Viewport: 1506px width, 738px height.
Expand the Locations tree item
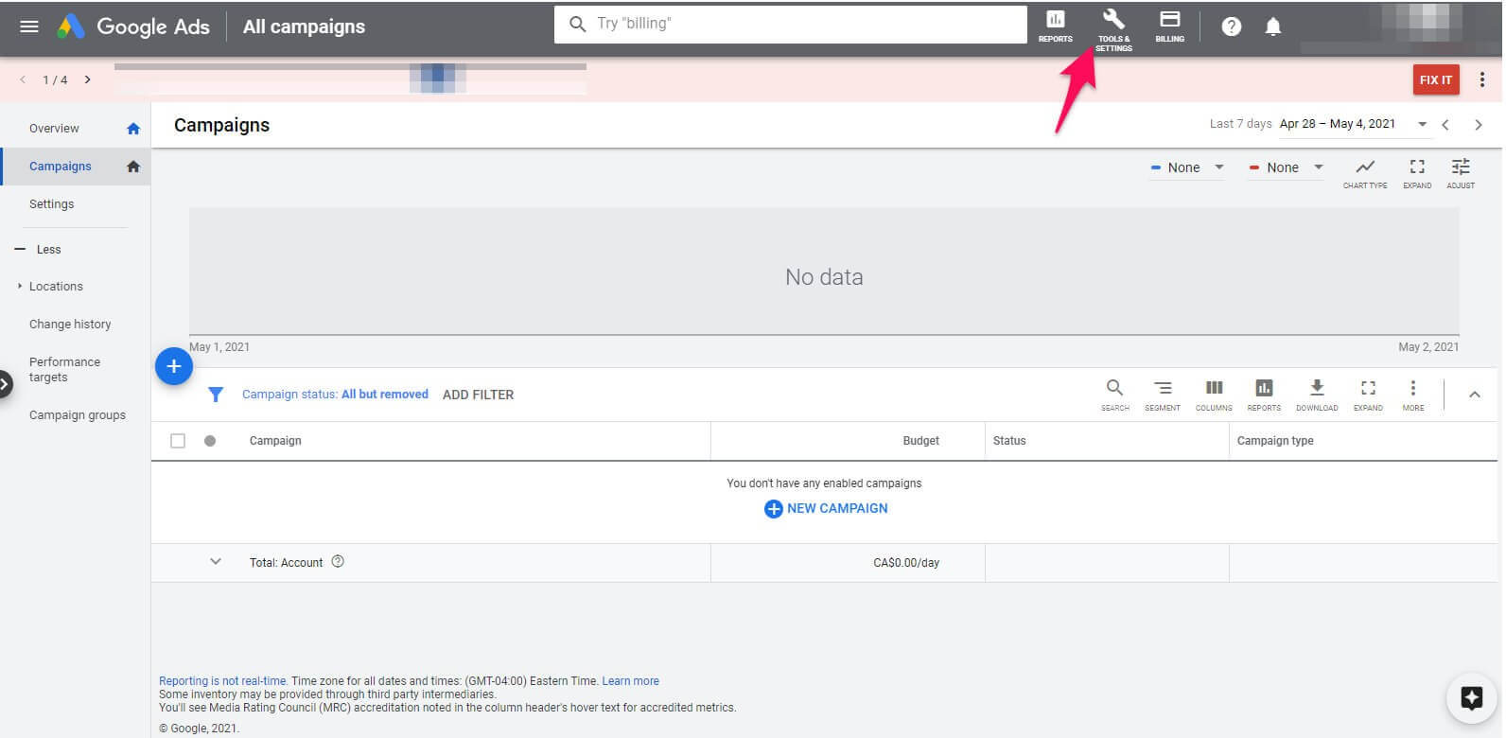(x=20, y=286)
